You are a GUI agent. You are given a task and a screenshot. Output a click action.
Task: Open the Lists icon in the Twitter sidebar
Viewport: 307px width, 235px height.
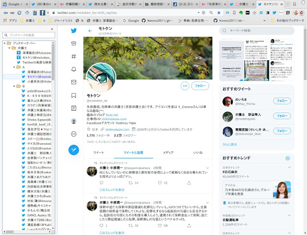coord(73,108)
